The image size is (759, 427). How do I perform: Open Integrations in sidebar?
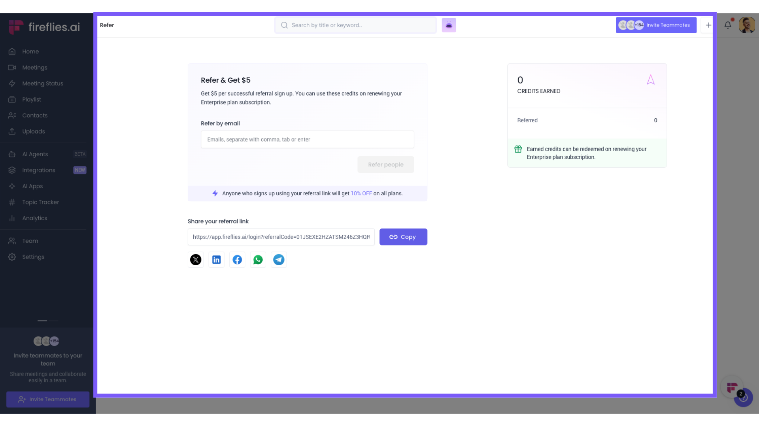pos(39,170)
